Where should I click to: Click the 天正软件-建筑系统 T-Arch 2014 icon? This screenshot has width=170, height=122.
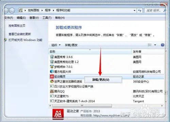point(52,101)
